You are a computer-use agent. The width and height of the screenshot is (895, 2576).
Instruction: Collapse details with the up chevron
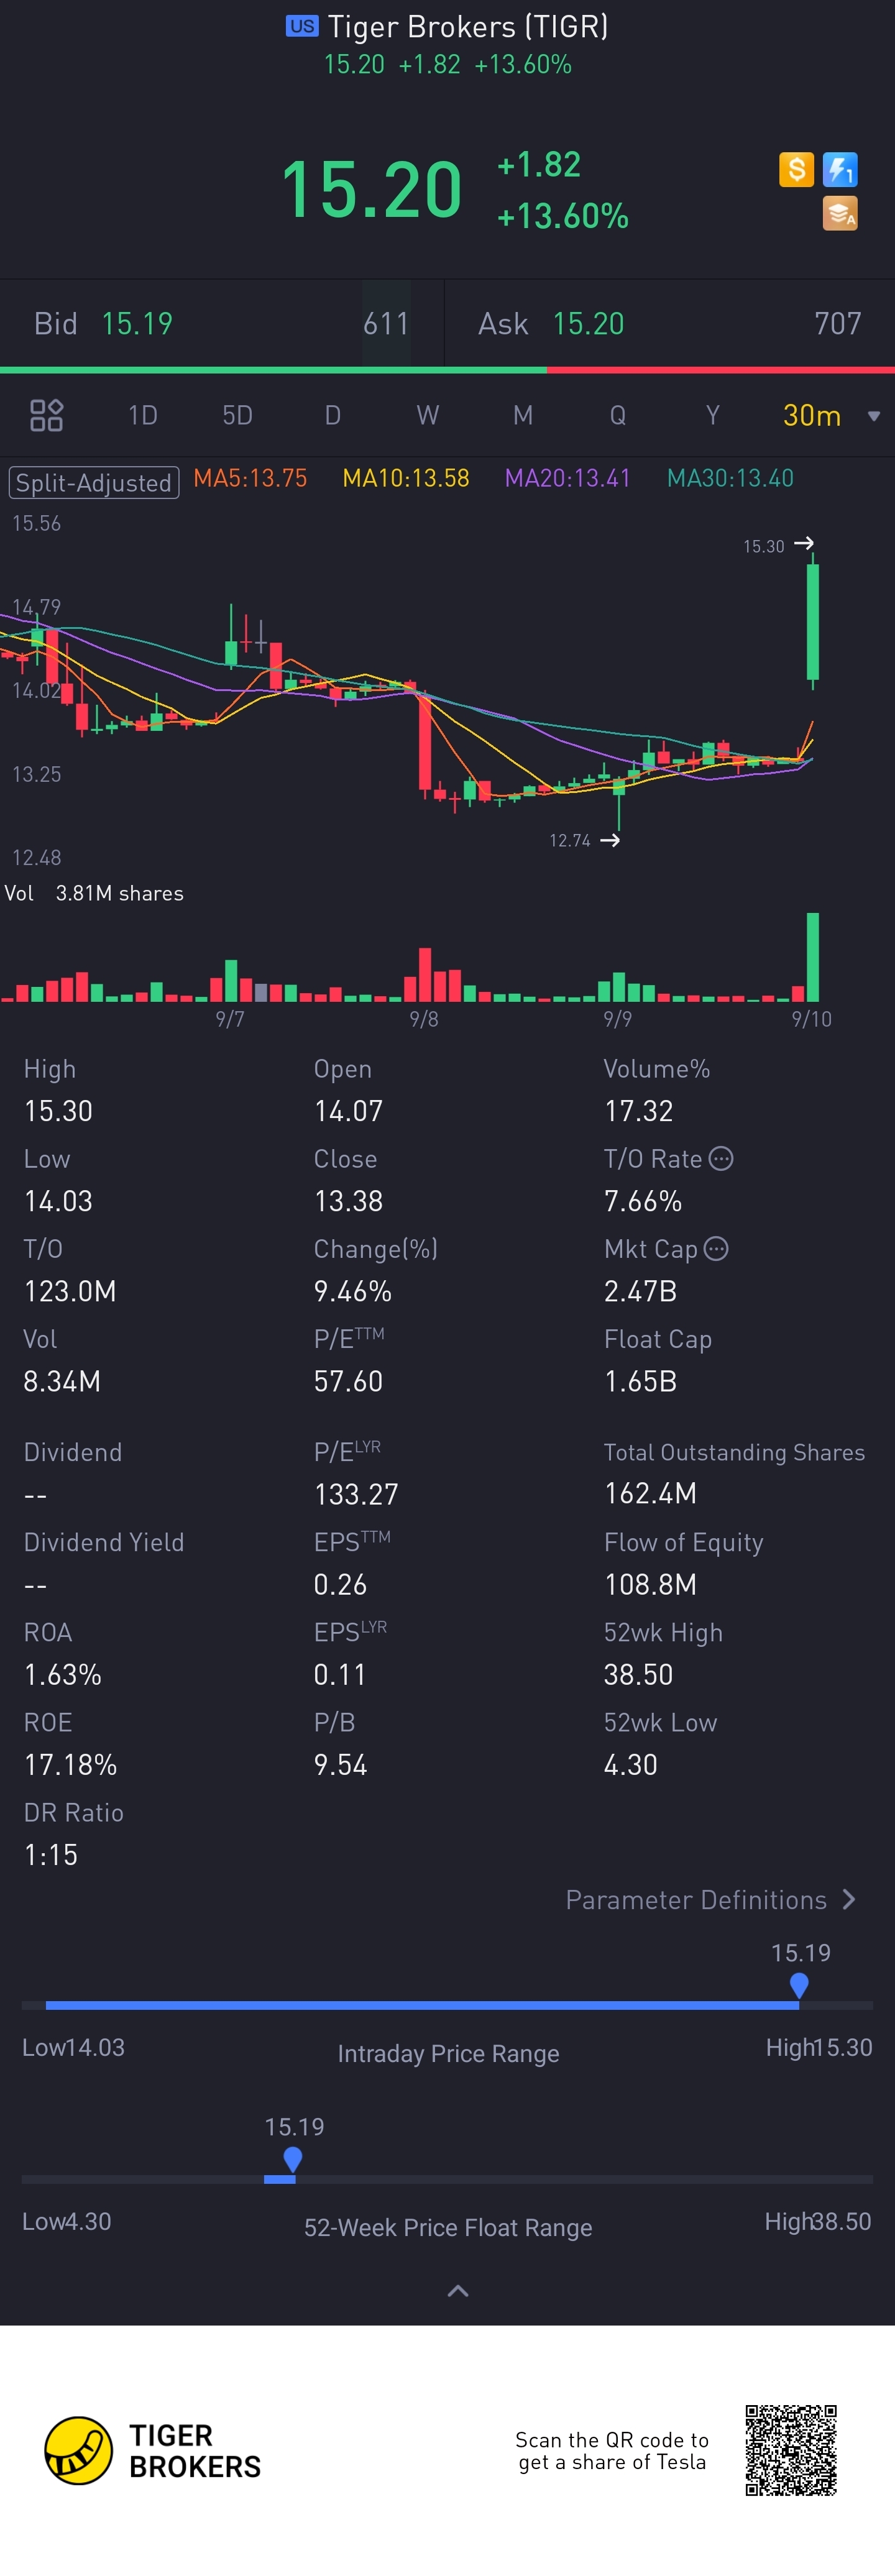pos(458,2290)
